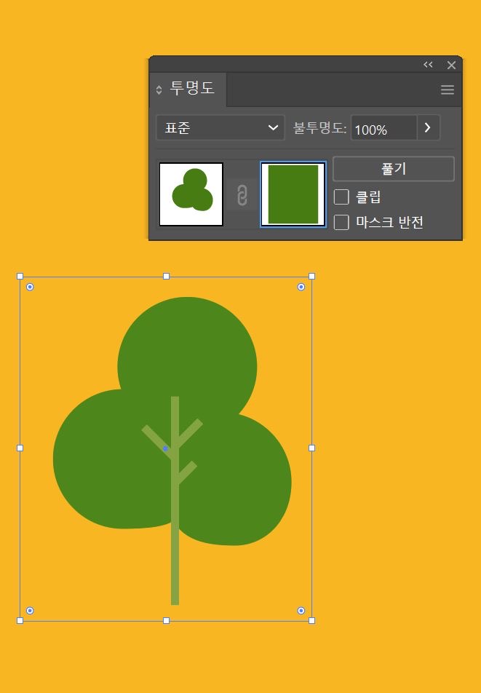Click the 풀기 release button
The width and height of the screenshot is (481, 693).
393,168
